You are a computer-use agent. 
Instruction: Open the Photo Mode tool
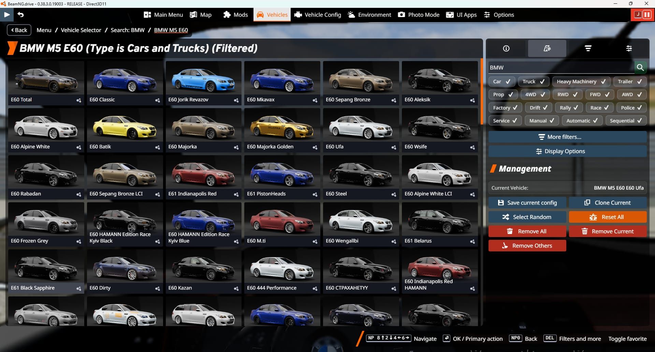click(418, 15)
